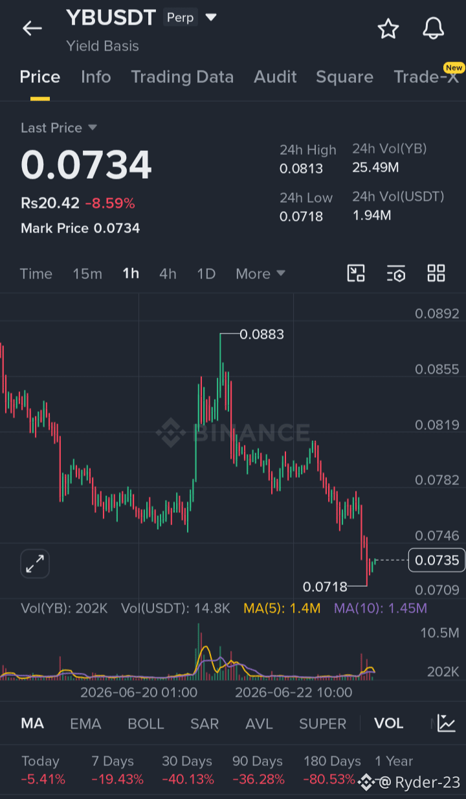Open chart drawing tools icon
Image resolution: width=466 pixels, height=799 pixels.
click(x=356, y=273)
